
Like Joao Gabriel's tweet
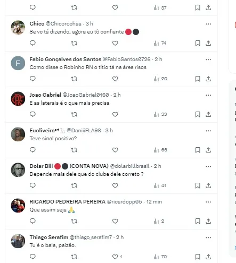tap(115, 114)
